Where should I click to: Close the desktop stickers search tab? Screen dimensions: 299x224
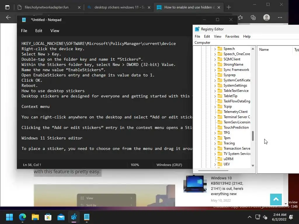[x=149, y=7]
